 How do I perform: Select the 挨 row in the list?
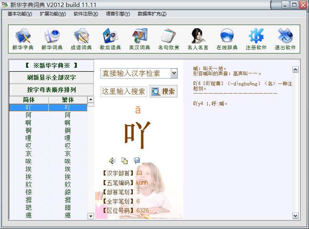tap(48, 177)
